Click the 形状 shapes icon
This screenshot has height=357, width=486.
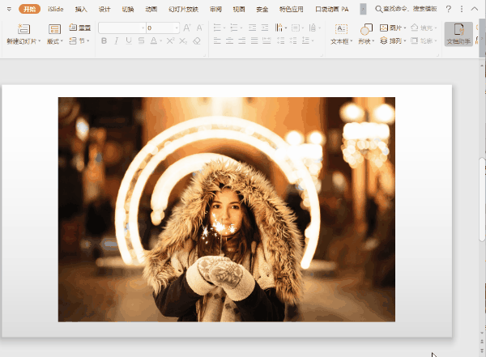[x=366, y=29]
